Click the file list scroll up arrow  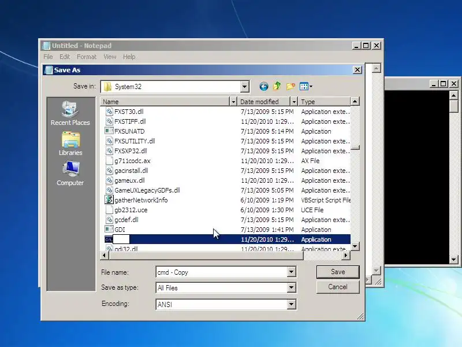click(x=355, y=102)
